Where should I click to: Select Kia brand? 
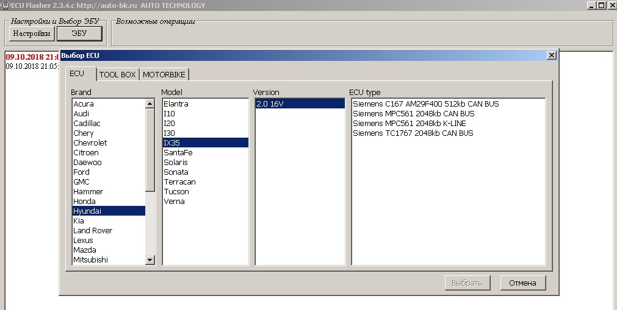pyautogui.click(x=109, y=221)
